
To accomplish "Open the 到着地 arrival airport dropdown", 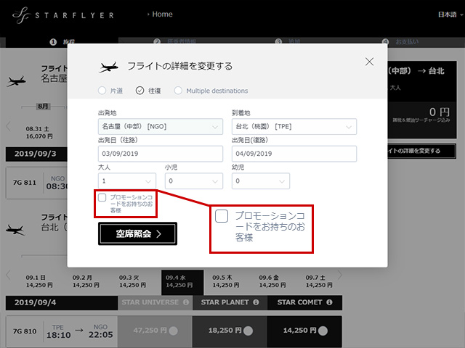I will (x=294, y=126).
